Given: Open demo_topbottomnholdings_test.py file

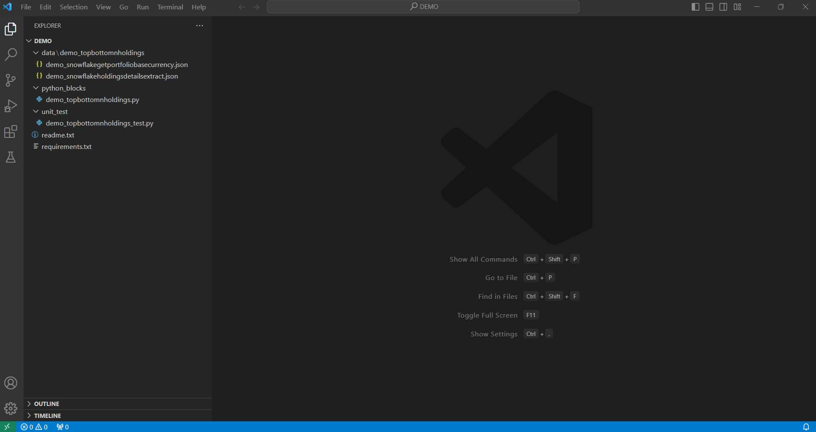Looking at the screenshot, I should [x=117, y=123].
